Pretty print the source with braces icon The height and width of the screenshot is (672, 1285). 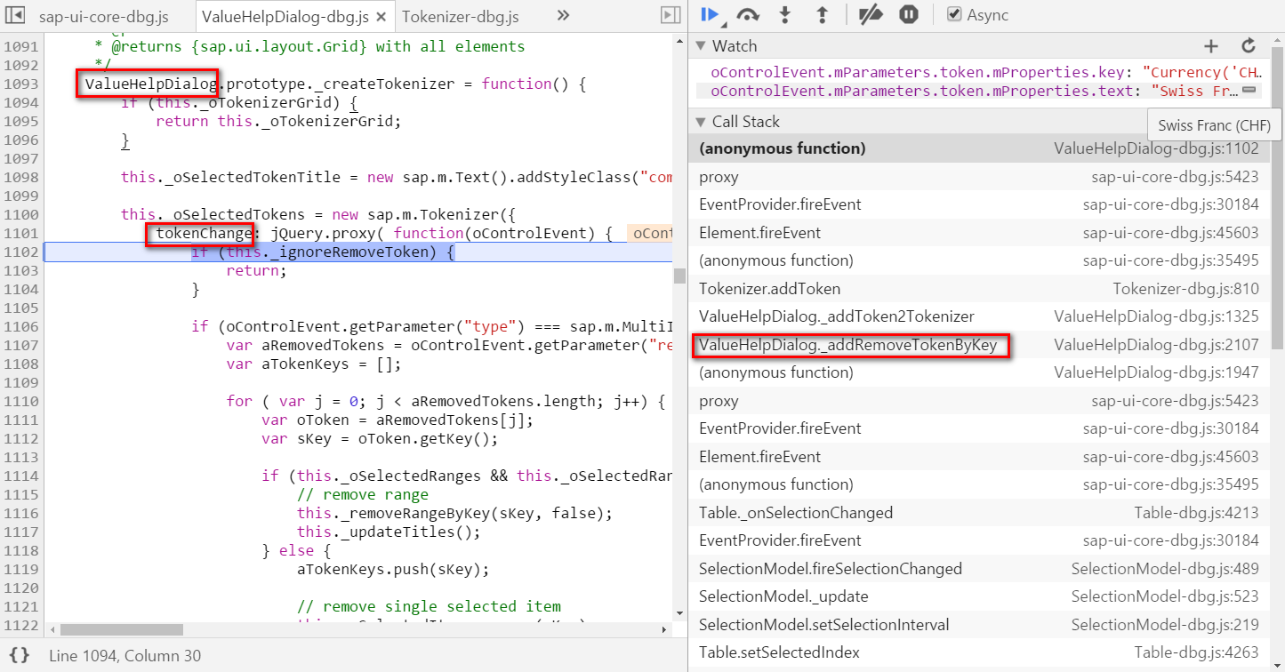tap(19, 655)
